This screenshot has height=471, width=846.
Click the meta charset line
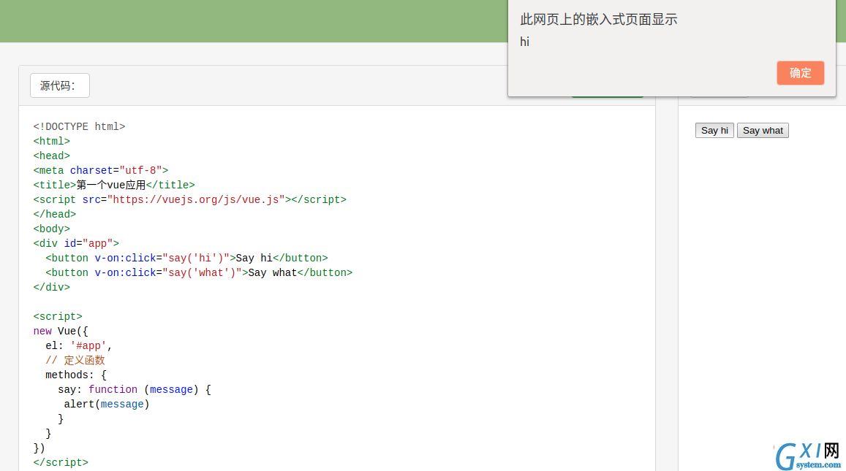click(x=101, y=170)
